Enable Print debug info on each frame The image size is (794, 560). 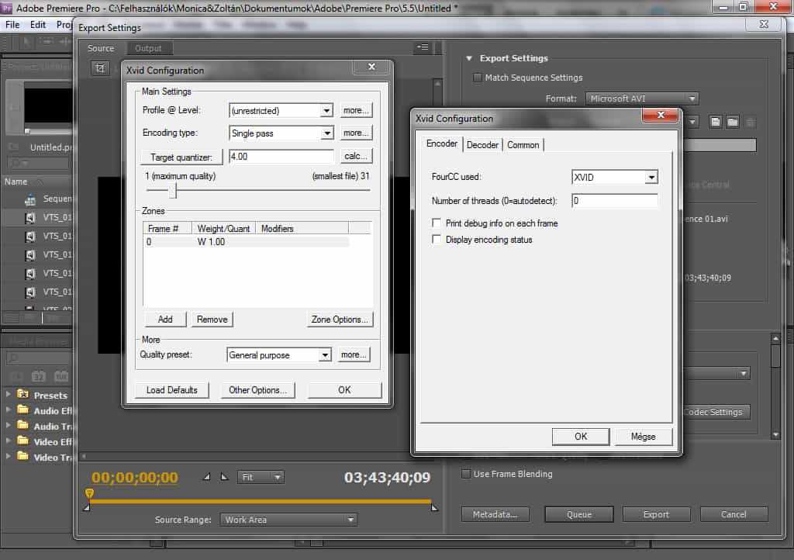[x=437, y=223]
